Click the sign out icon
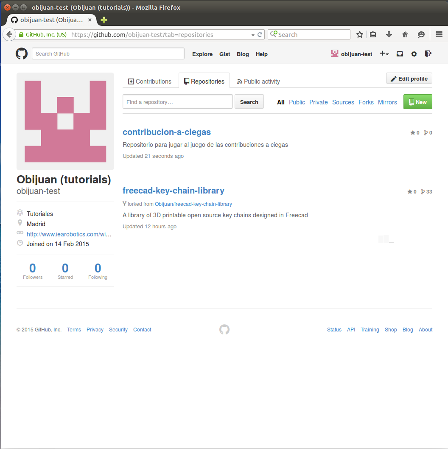Screen dimensions: 448x449 [x=428, y=54]
